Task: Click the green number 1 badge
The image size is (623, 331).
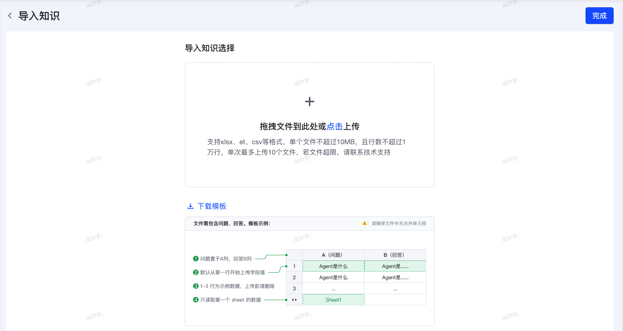Action: click(196, 259)
